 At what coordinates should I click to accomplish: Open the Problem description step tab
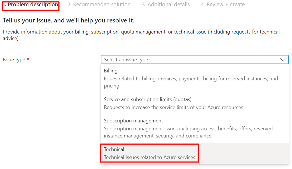tap(31, 5)
